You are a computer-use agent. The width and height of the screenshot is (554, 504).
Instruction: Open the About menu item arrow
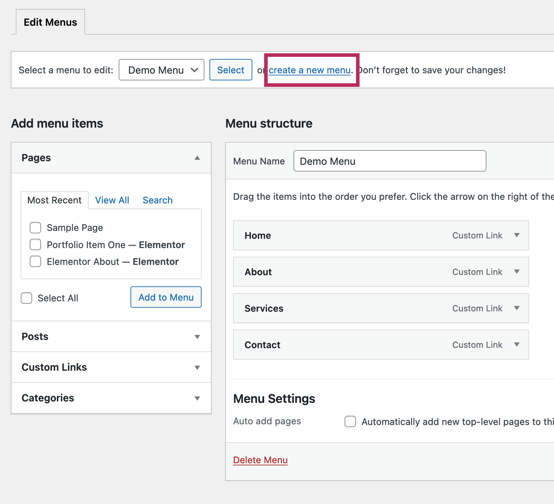[516, 272]
